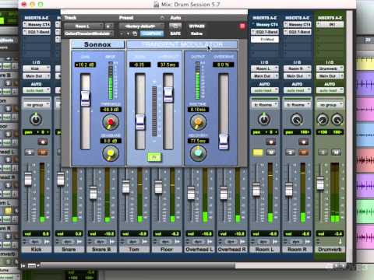Image resolution: width=374 pixels, height=280 pixels.
Task: Click the COMPARE button
Action: coord(152,33)
